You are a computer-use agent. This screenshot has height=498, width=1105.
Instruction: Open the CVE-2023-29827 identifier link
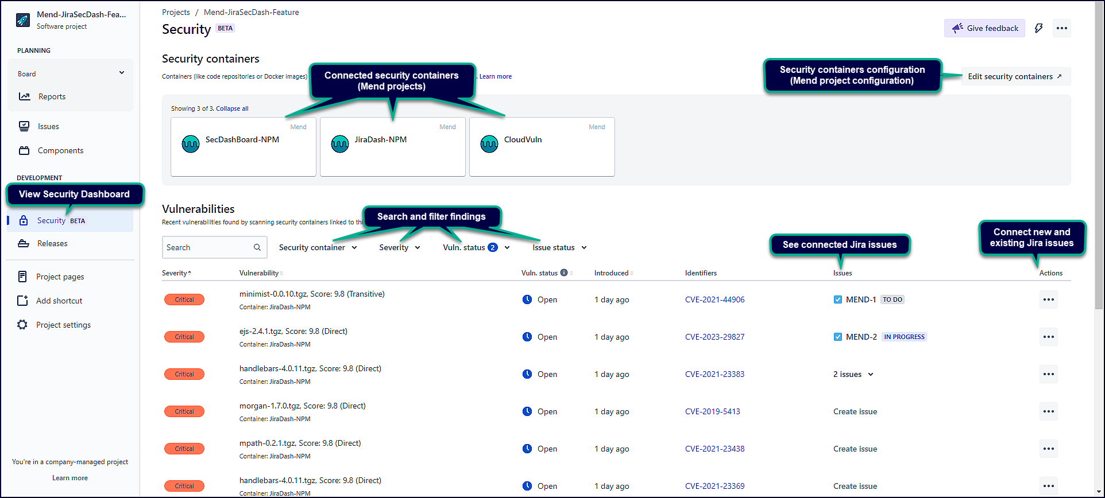[x=714, y=337]
